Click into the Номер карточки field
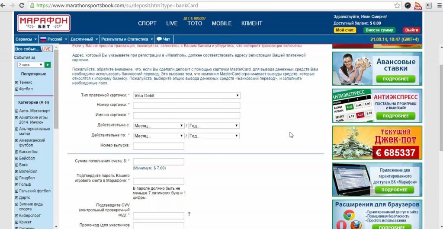This screenshot has height=229, width=443. pyautogui.click(x=186, y=105)
